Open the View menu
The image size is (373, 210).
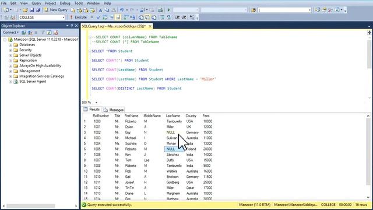coord(24,3)
